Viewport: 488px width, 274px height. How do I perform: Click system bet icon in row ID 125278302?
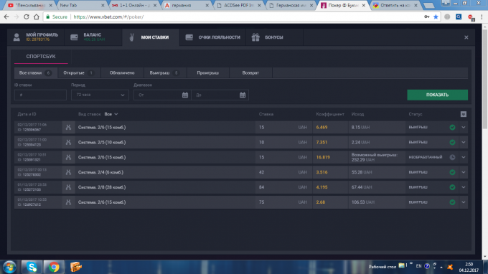pos(68,172)
